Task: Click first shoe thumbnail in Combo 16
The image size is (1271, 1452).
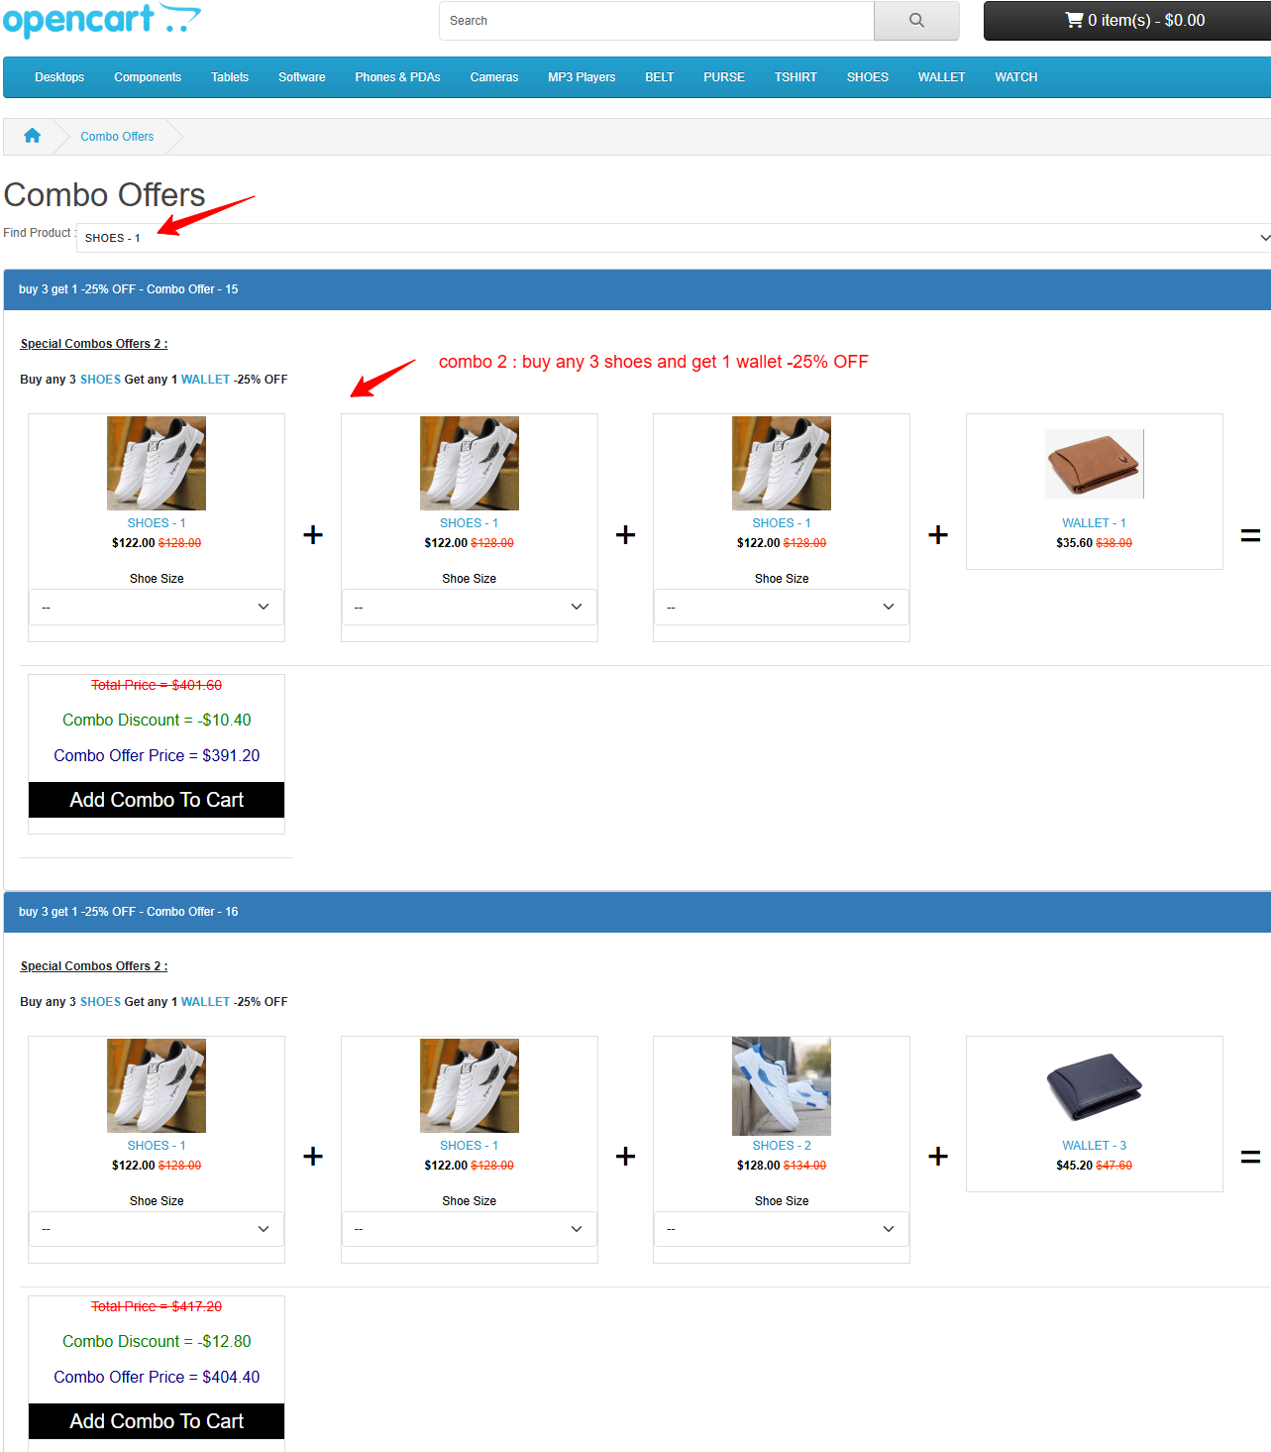Action: pyautogui.click(x=157, y=1085)
